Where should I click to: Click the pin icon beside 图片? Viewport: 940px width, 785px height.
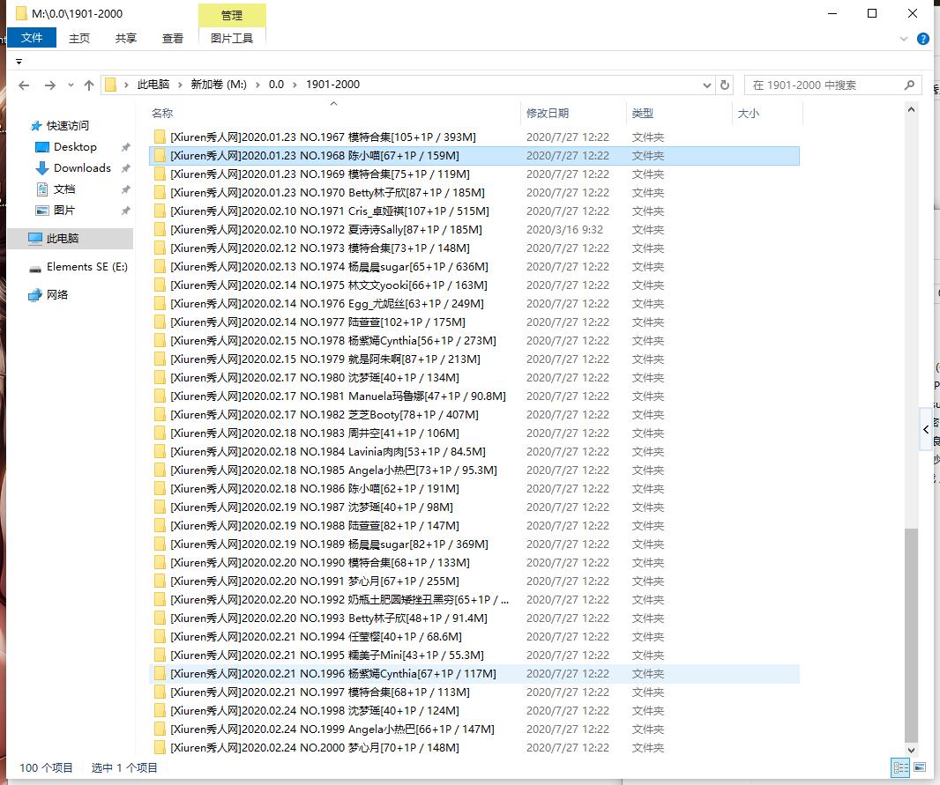coord(125,211)
